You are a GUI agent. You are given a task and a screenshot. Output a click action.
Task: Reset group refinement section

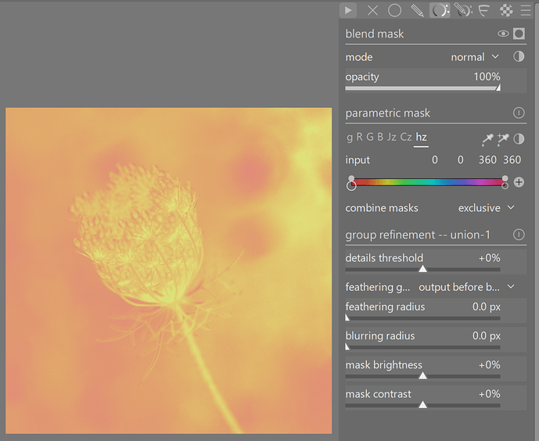pyautogui.click(x=519, y=235)
